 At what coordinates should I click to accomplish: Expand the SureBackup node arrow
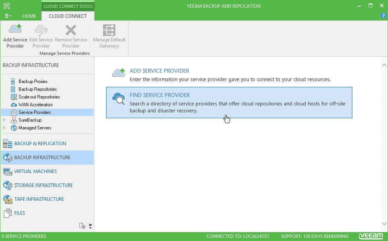point(4,120)
